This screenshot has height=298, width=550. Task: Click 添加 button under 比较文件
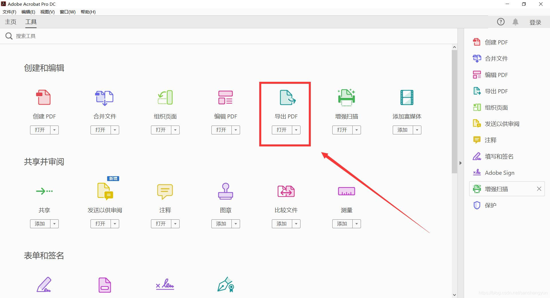point(282,224)
